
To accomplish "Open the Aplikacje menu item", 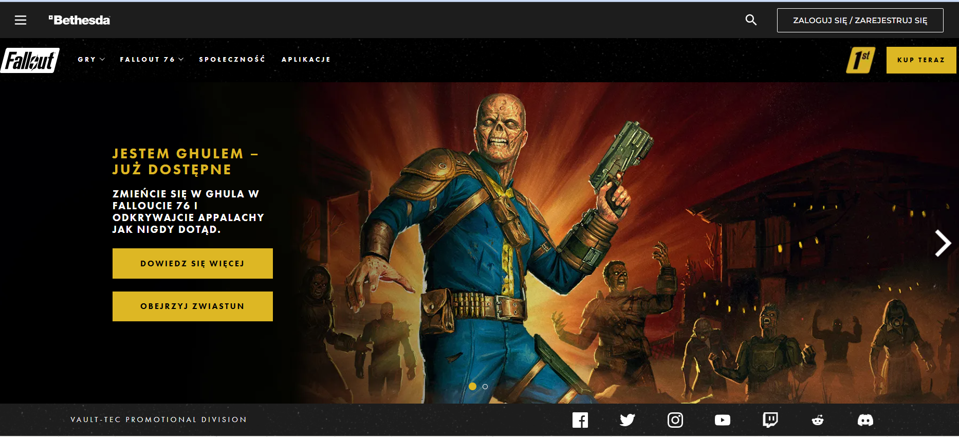I will pyautogui.click(x=306, y=60).
